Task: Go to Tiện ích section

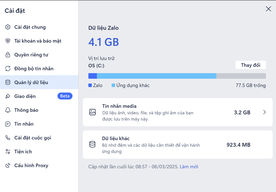Action: (x=39, y=152)
